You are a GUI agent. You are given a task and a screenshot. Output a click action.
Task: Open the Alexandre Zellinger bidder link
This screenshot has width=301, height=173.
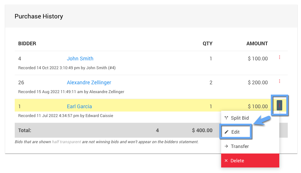click(x=89, y=82)
